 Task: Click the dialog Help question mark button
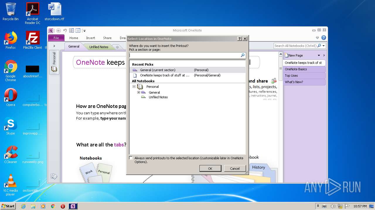coord(240,38)
